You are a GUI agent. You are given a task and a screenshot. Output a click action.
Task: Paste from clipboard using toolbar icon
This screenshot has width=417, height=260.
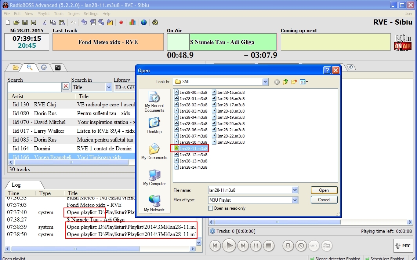click(61, 23)
